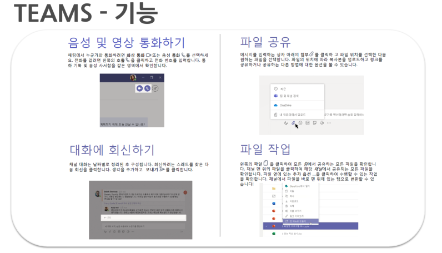Click the new conversation compose box below reply
Image resolution: width=442 pixels, height=253 pixels.
pos(144,226)
